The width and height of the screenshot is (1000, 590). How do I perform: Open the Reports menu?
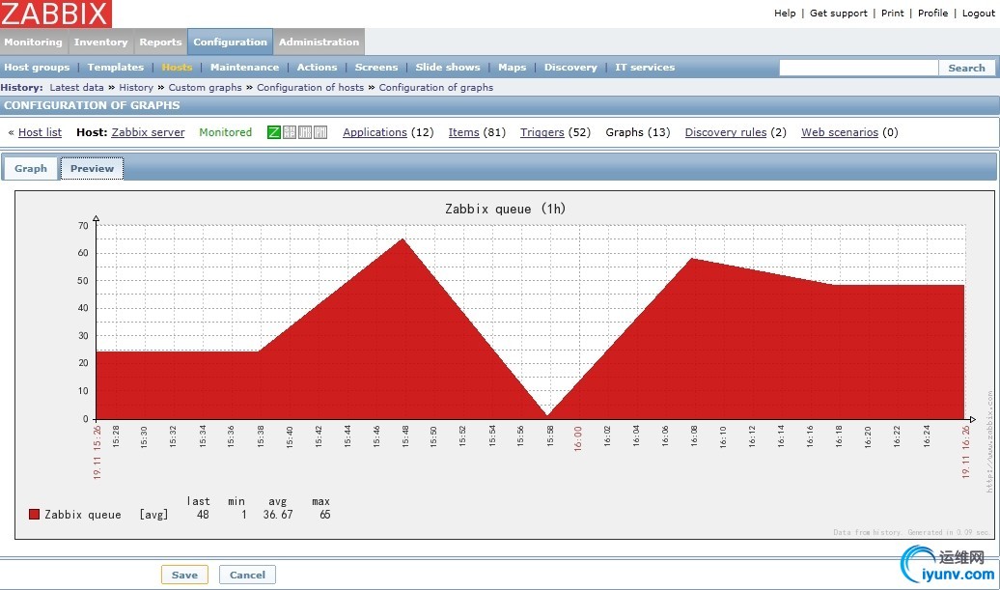point(160,42)
